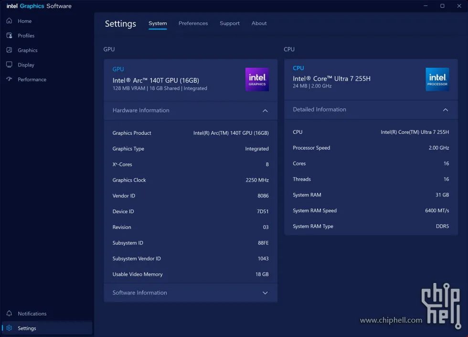The width and height of the screenshot is (468, 337).
Task: Click the System RAM value '31 GB'
Action: click(x=442, y=195)
